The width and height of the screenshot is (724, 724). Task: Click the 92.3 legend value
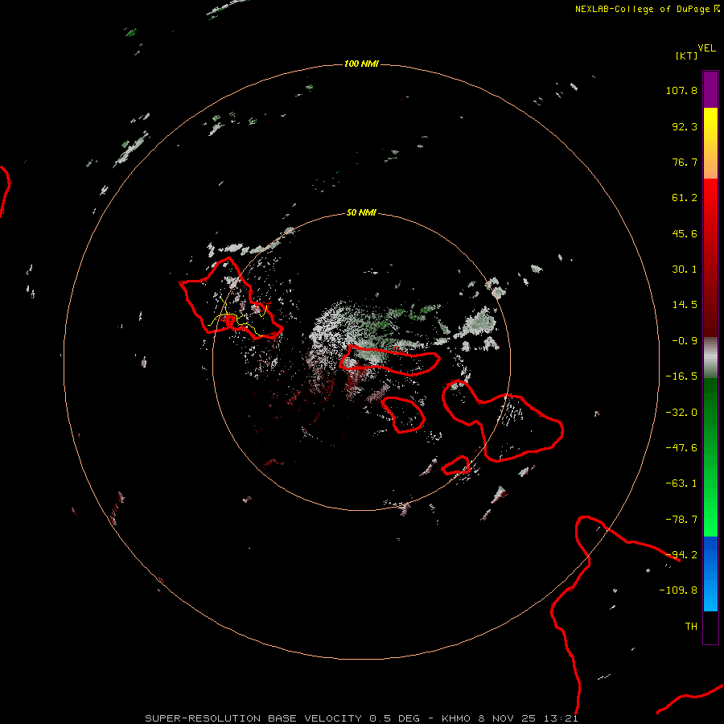685,126
